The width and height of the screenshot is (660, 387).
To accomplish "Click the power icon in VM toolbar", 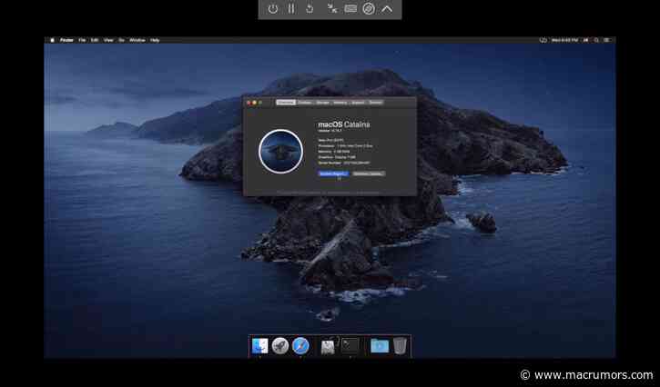I will click(x=273, y=9).
